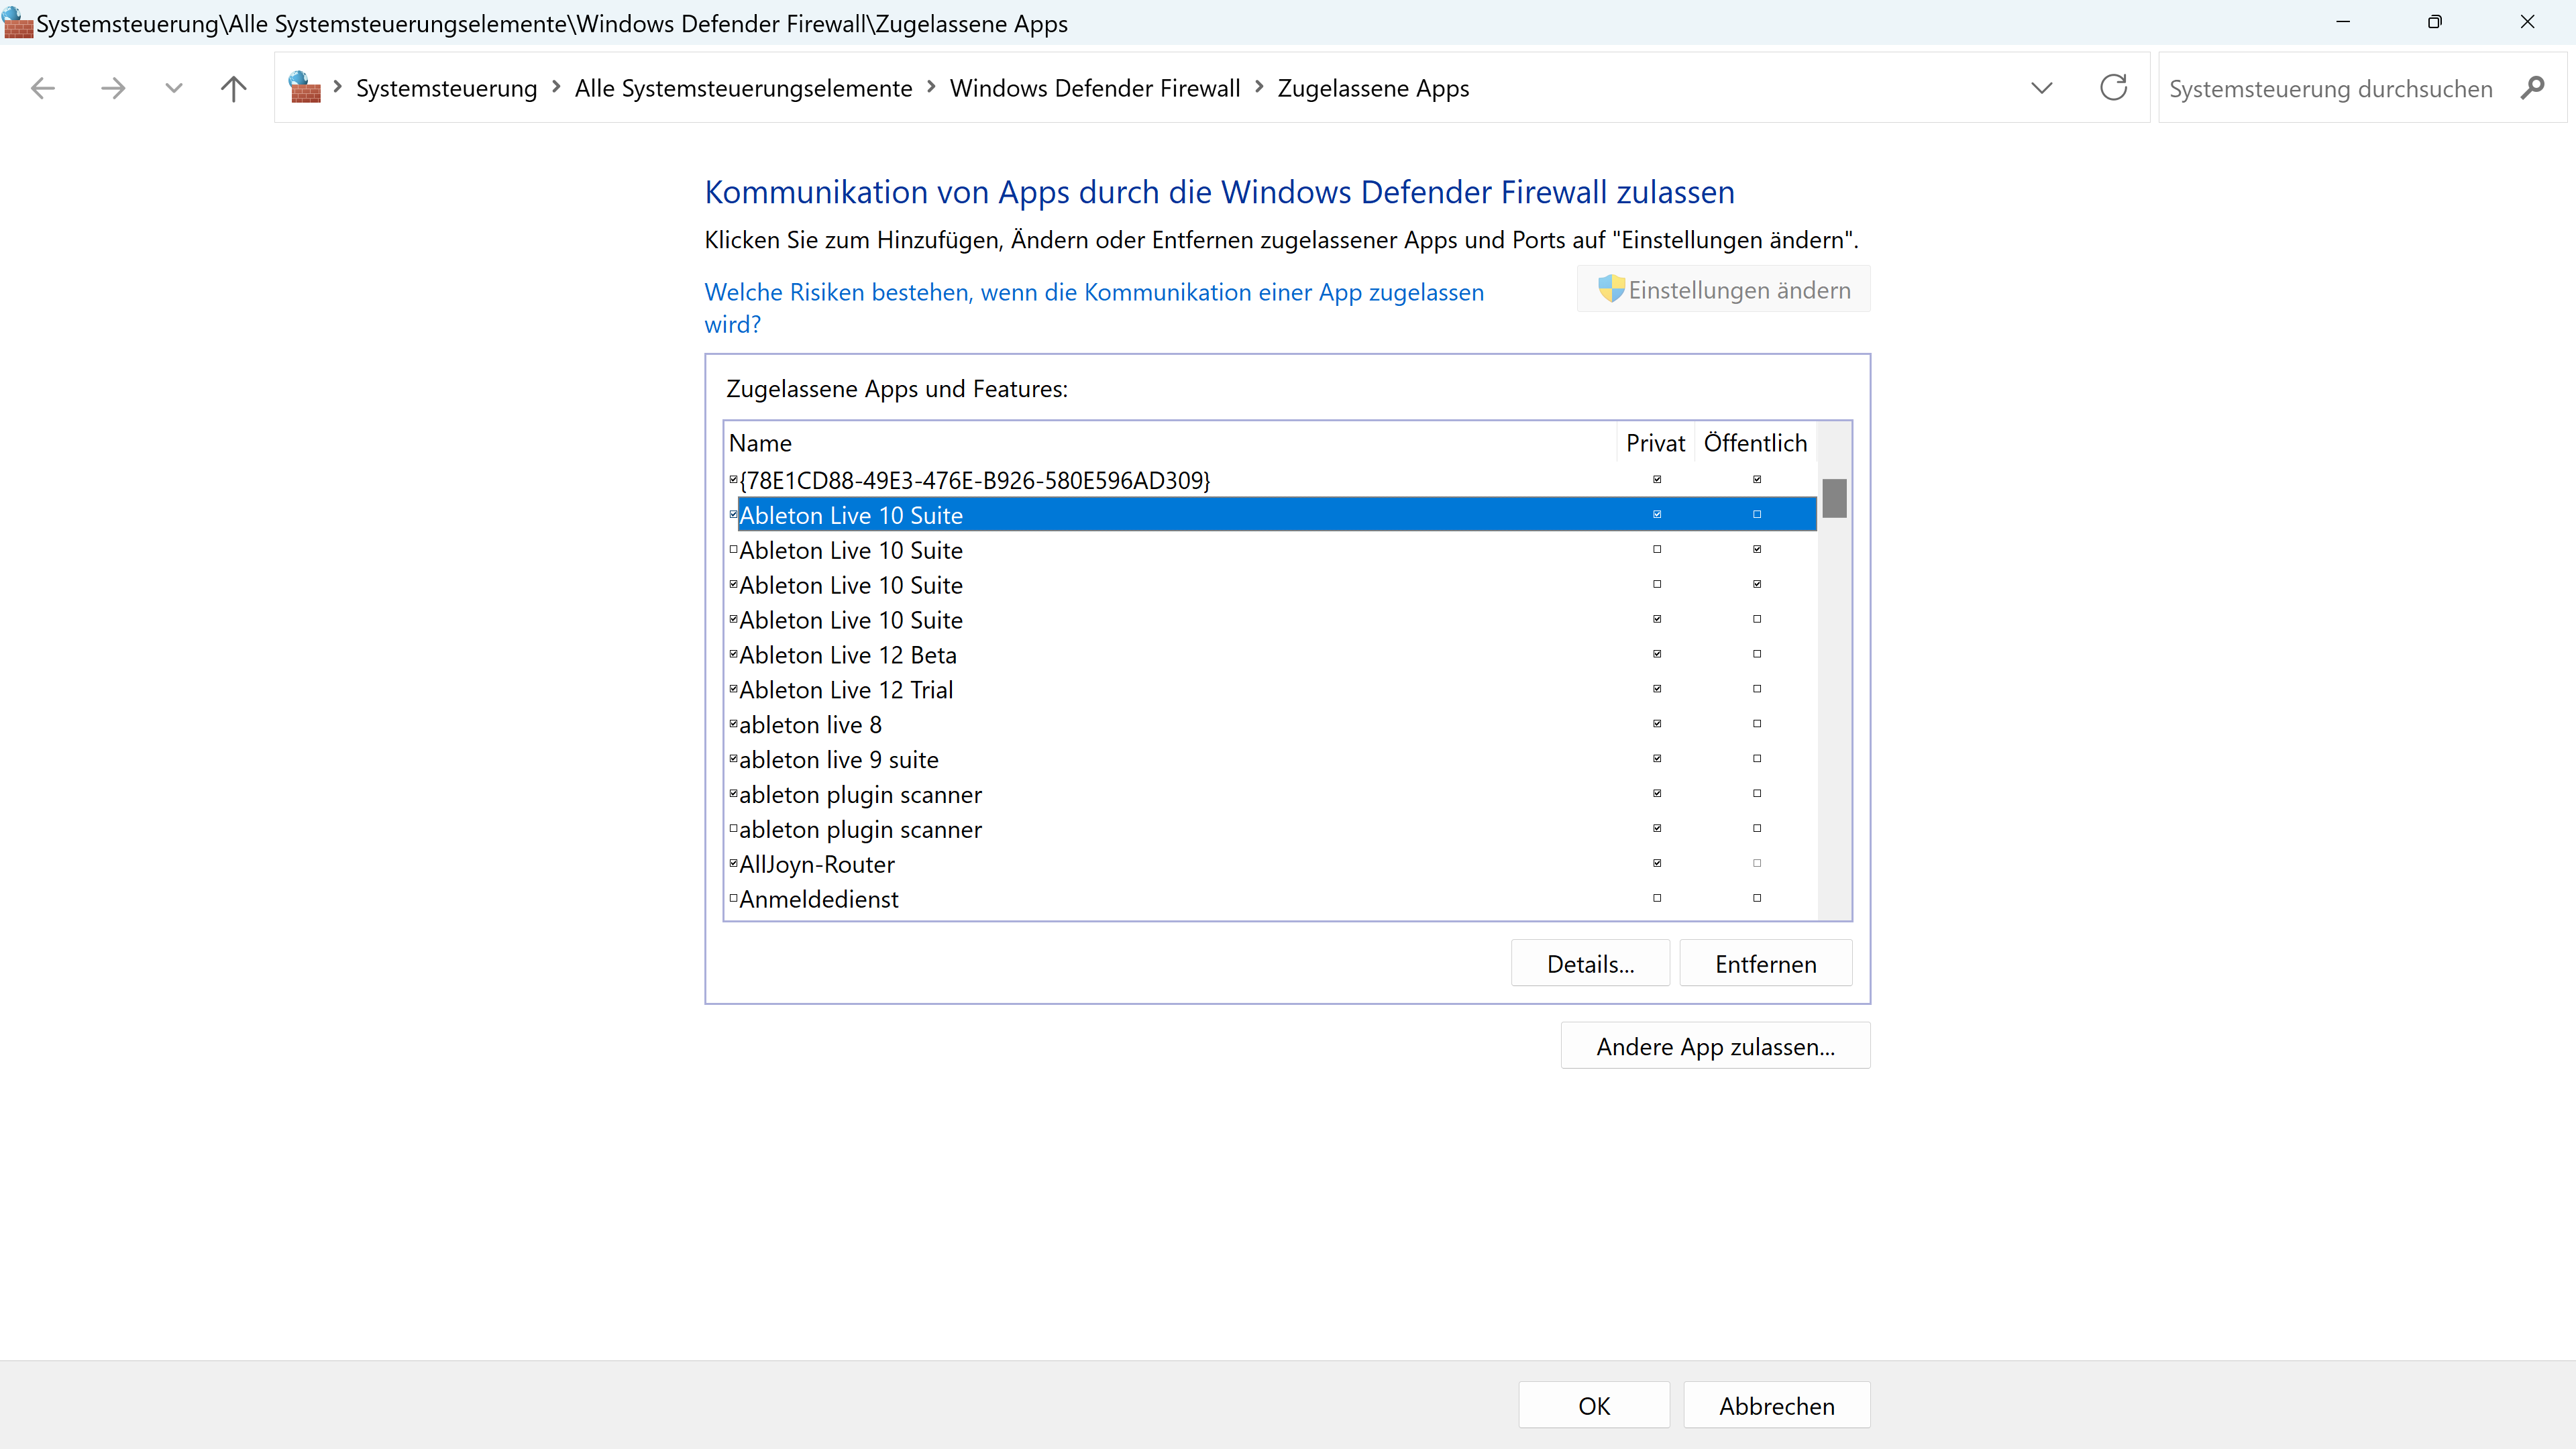This screenshot has height=1449, width=2576.
Task: Go forward with the Forward arrow
Action: click(113, 88)
